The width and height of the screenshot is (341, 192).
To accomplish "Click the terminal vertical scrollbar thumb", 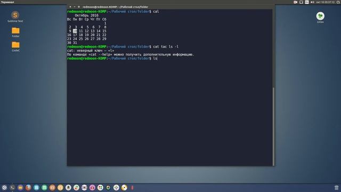I will 273,126.
